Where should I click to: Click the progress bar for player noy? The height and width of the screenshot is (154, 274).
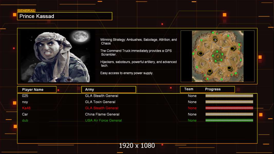(x=229, y=102)
